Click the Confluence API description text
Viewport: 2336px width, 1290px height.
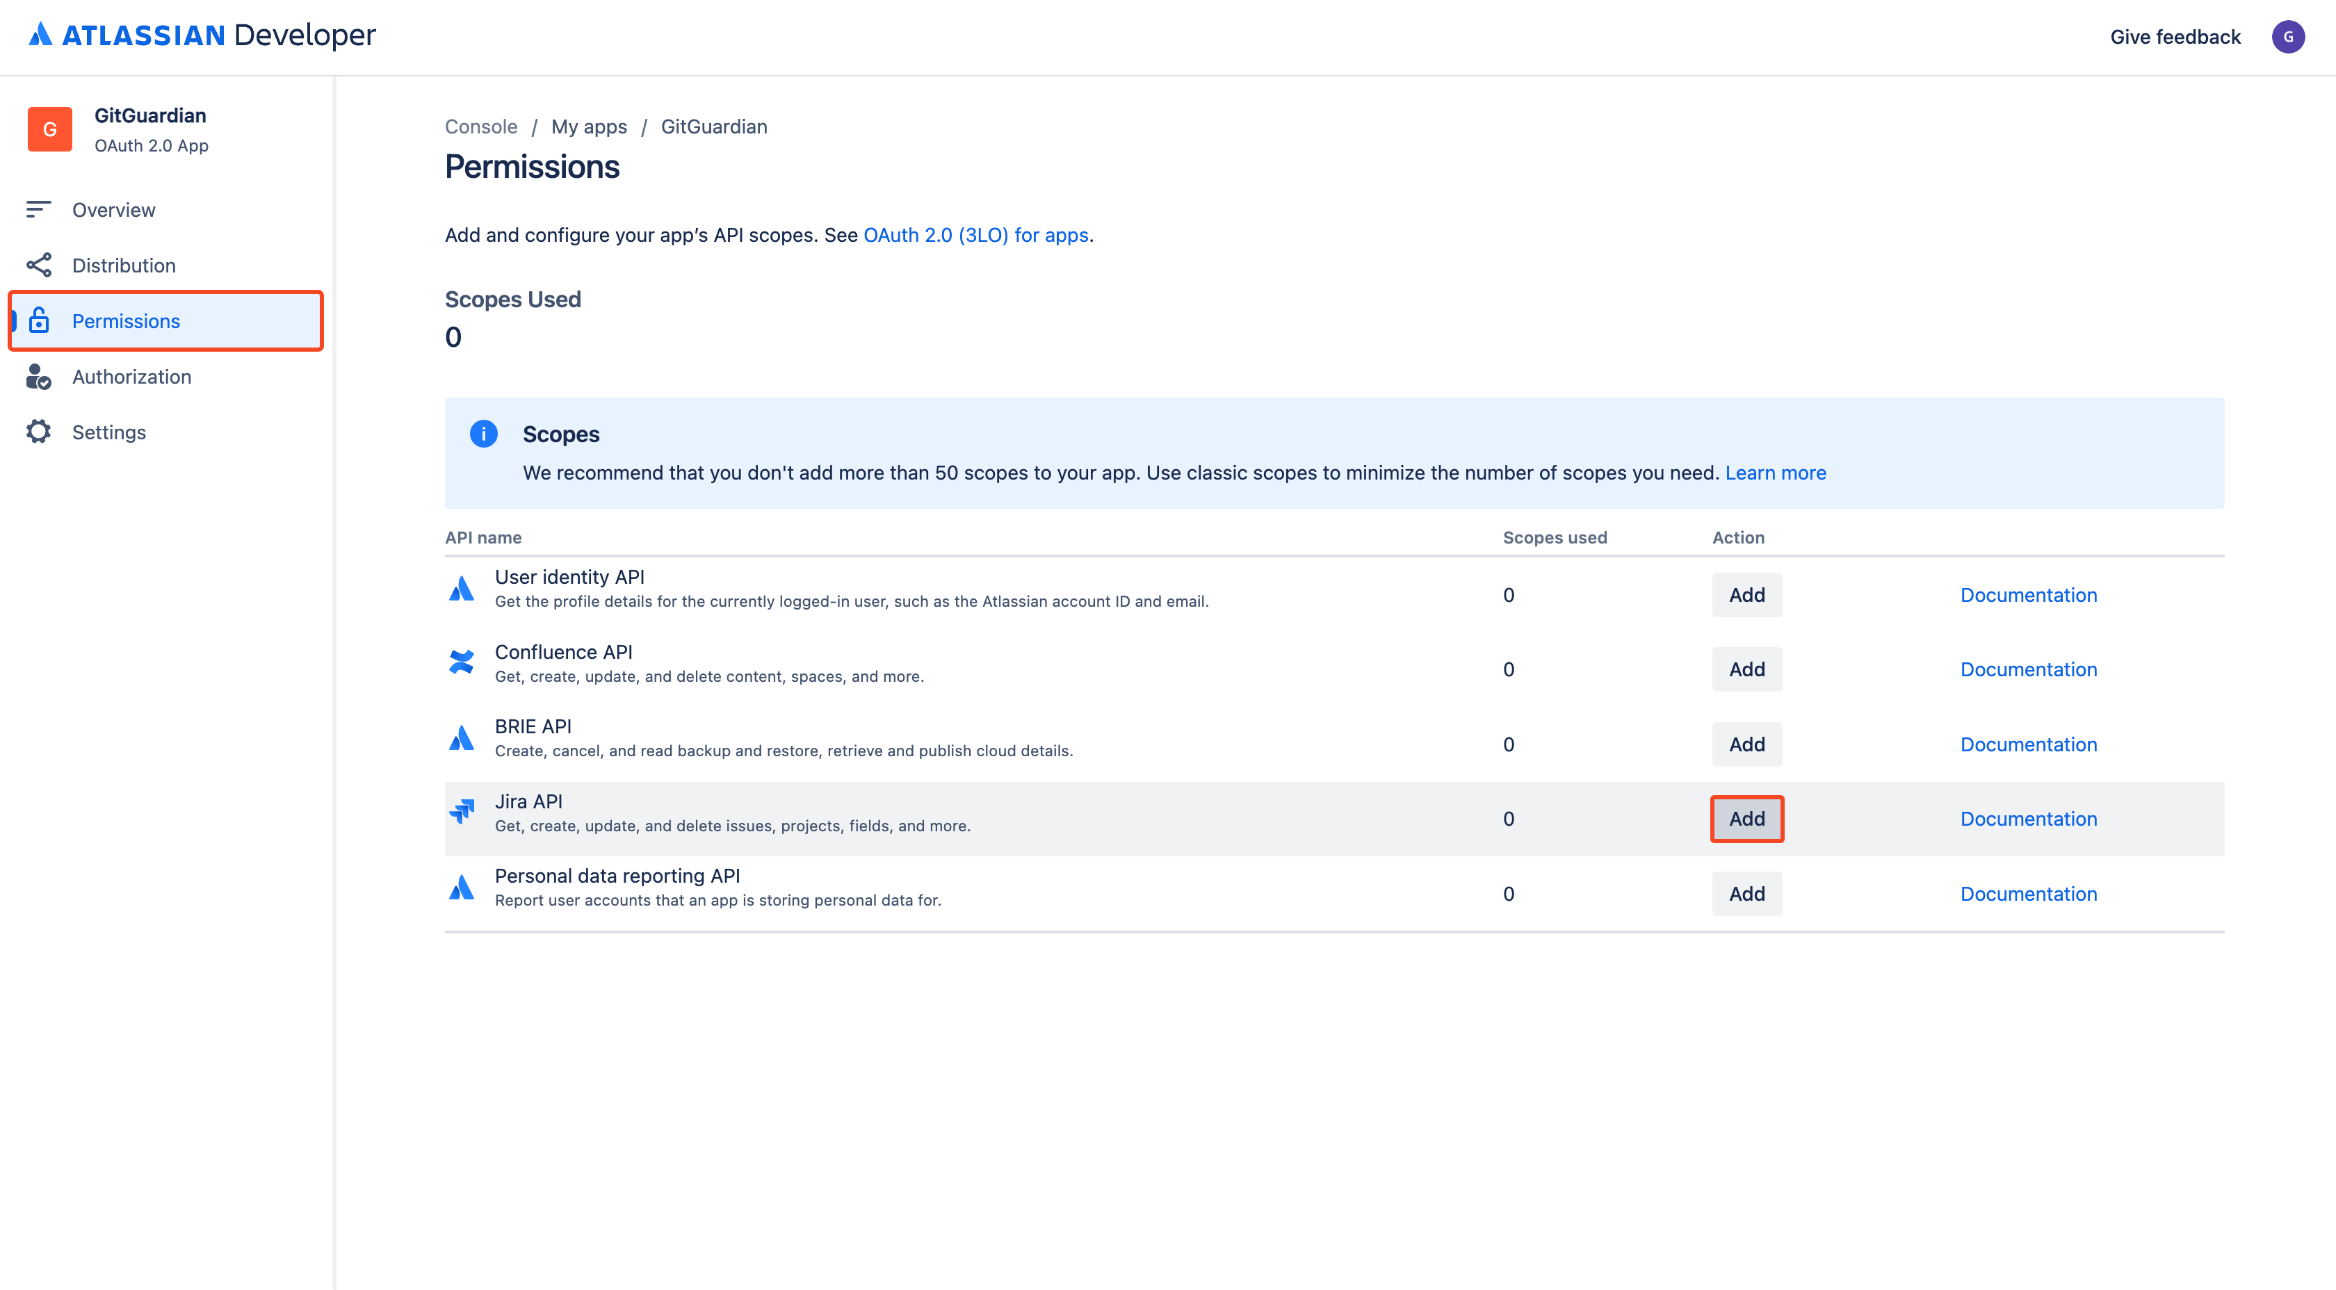pos(709,676)
